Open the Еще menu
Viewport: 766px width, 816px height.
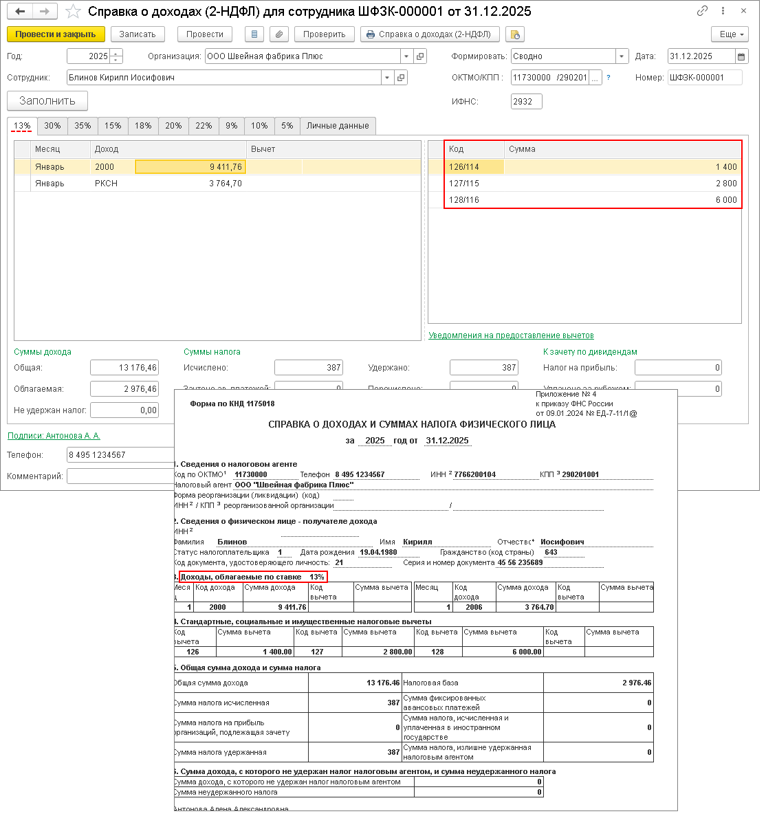click(x=730, y=34)
